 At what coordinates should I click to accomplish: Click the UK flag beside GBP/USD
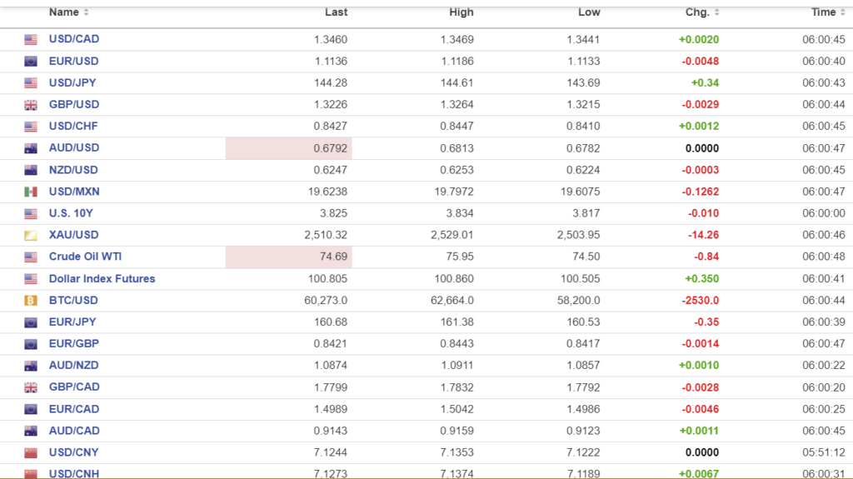tap(31, 105)
